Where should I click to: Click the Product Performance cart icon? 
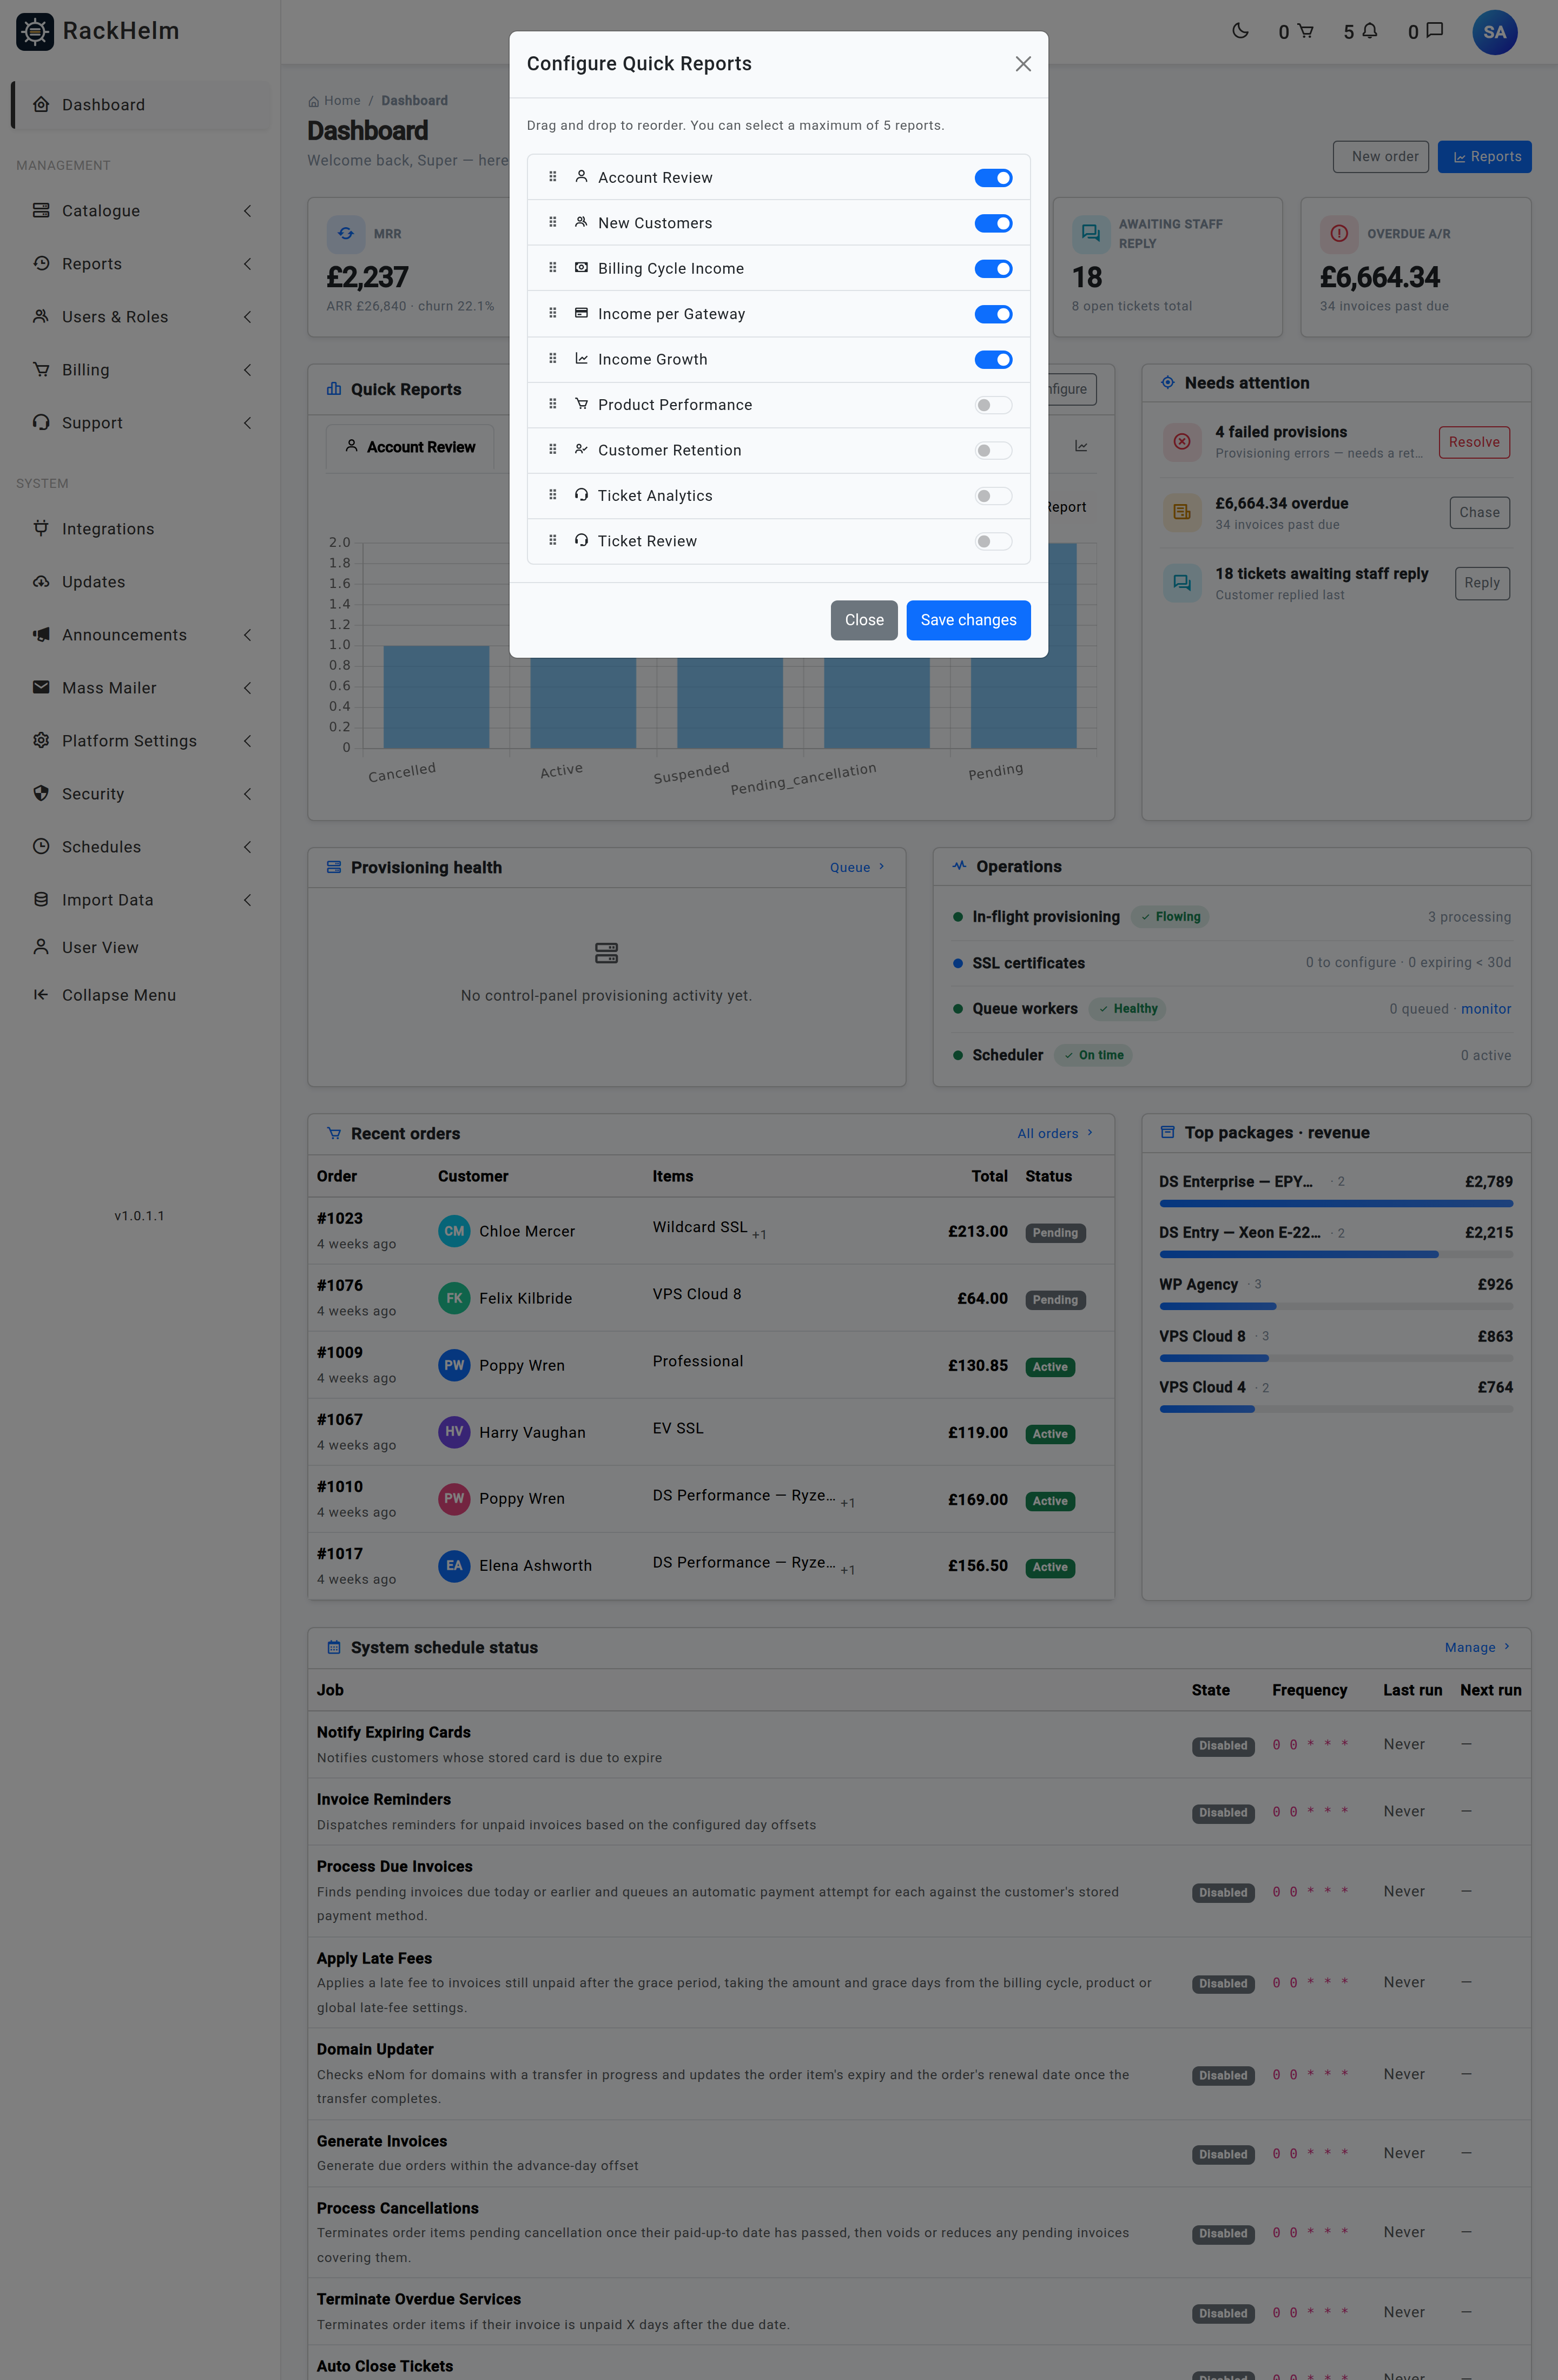pos(581,404)
